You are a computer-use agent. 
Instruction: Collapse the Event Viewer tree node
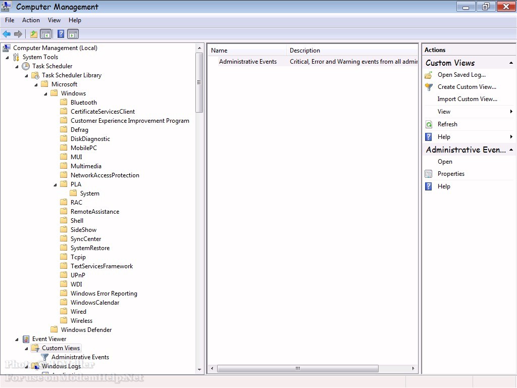click(x=17, y=339)
